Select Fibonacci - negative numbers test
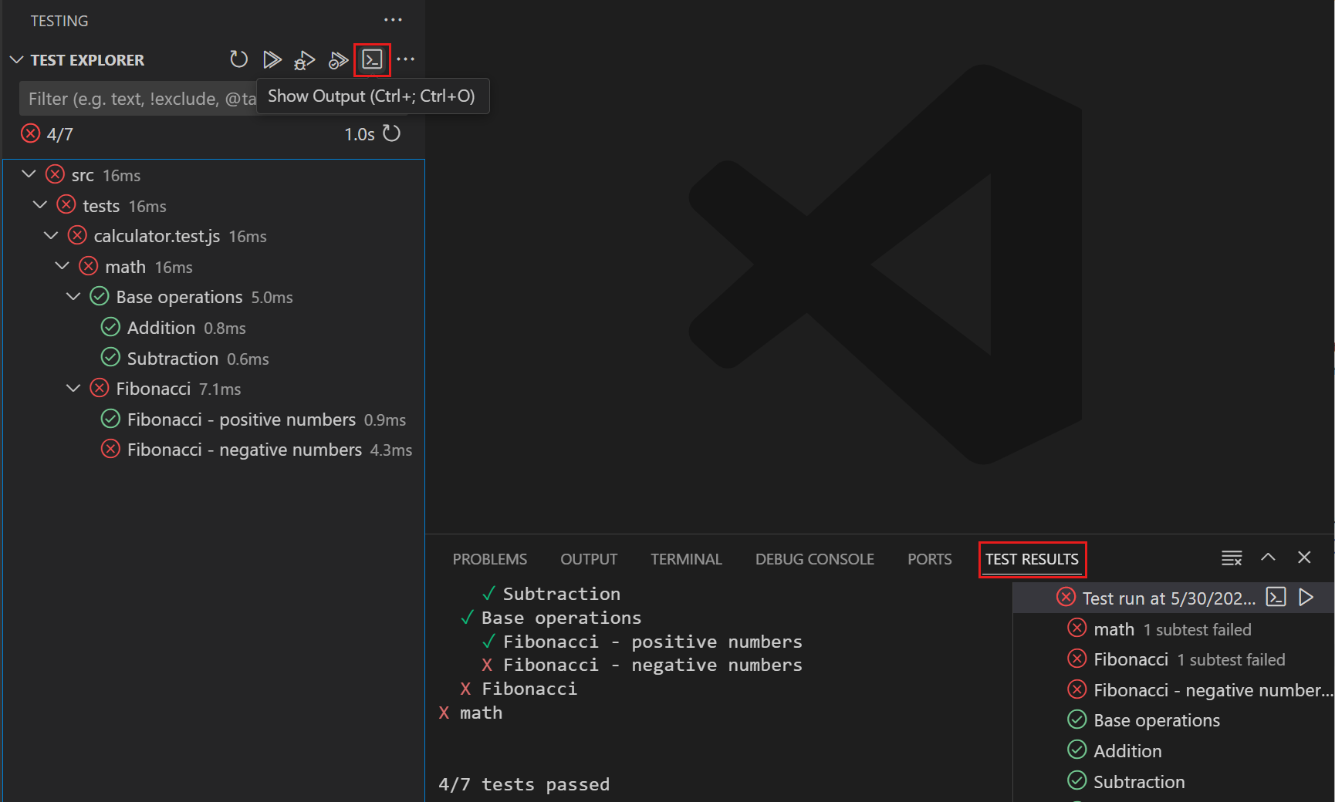Viewport: 1335px width, 802px height. tap(244, 450)
